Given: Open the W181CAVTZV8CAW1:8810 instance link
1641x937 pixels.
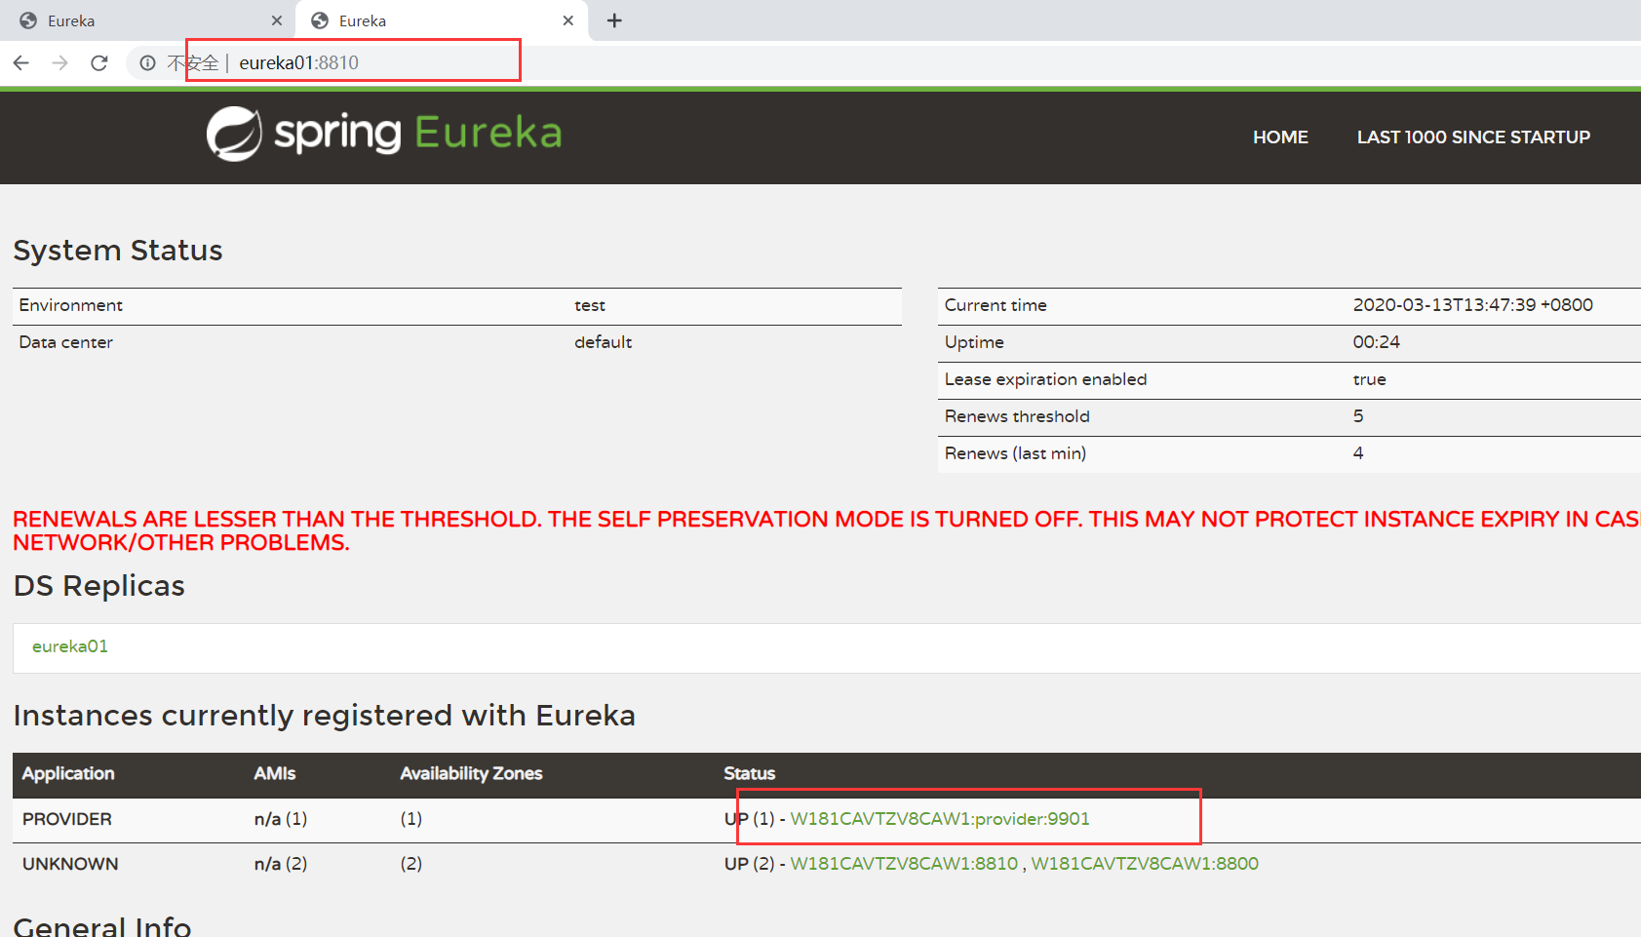Looking at the screenshot, I should 904,864.
